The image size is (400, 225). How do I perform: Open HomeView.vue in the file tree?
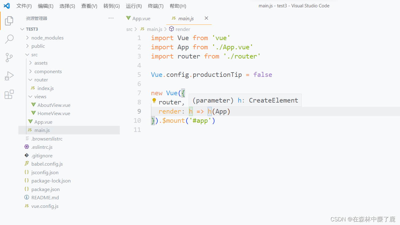click(x=54, y=114)
